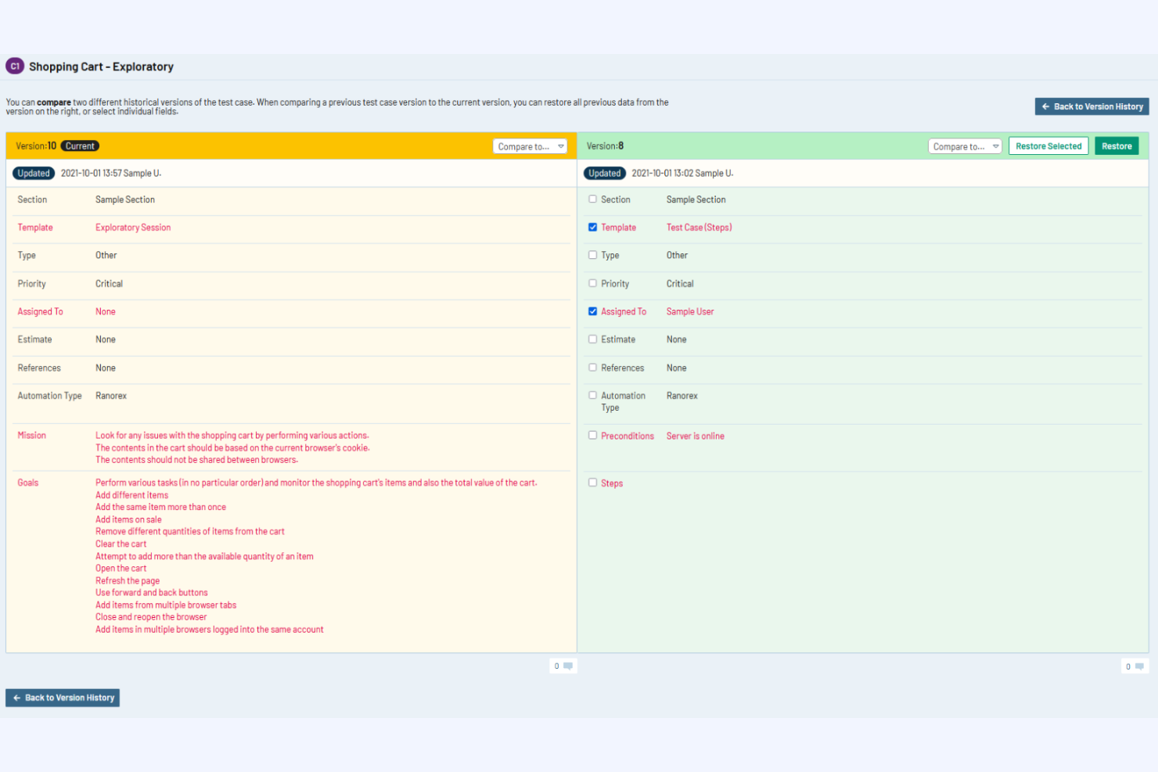The width and height of the screenshot is (1158, 772).
Task: Click the C1 test case identifier badge
Action: (x=14, y=66)
